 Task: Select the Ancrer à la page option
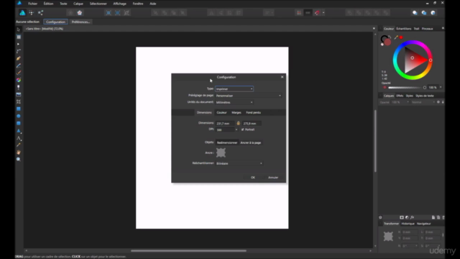(251, 142)
